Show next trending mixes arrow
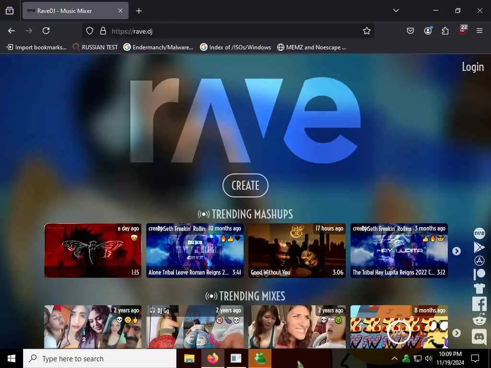The image size is (491, 368). [x=456, y=333]
